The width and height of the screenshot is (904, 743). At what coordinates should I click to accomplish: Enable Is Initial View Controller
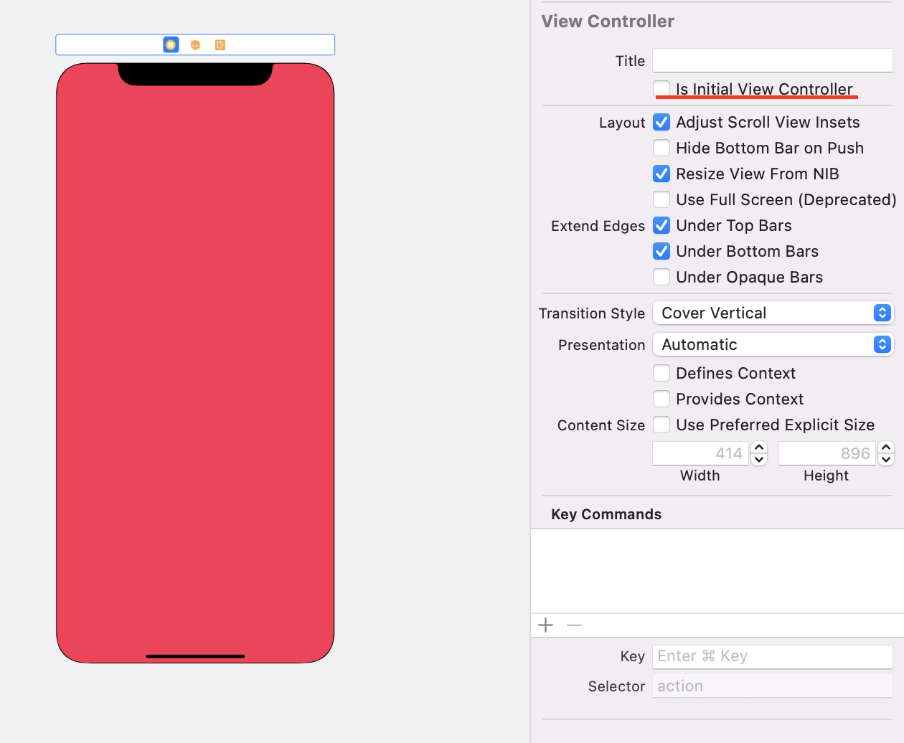(x=661, y=89)
